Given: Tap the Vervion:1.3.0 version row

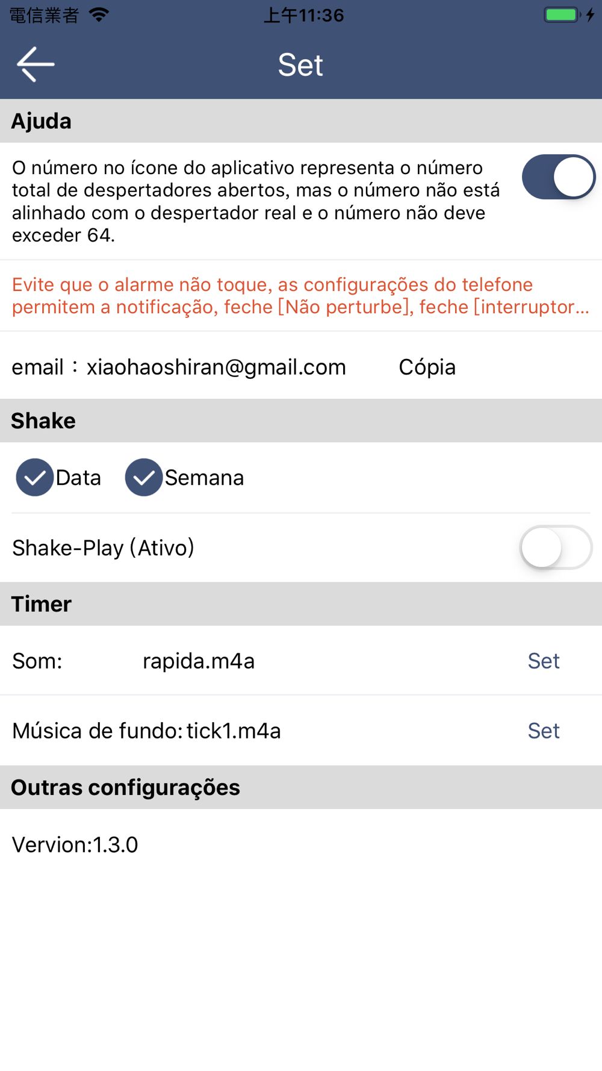Looking at the screenshot, I should [301, 845].
